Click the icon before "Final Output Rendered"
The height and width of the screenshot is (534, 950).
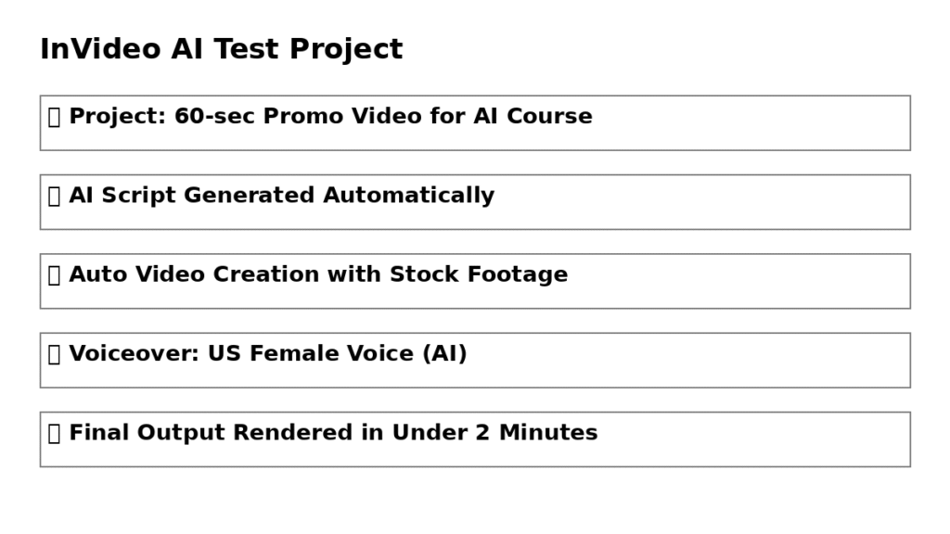[54, 433]
